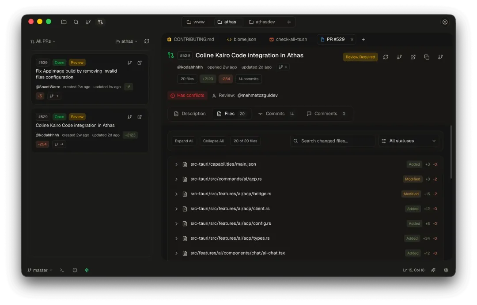Switch to the www project tab
477x305 pixels.
coord(196,22)
